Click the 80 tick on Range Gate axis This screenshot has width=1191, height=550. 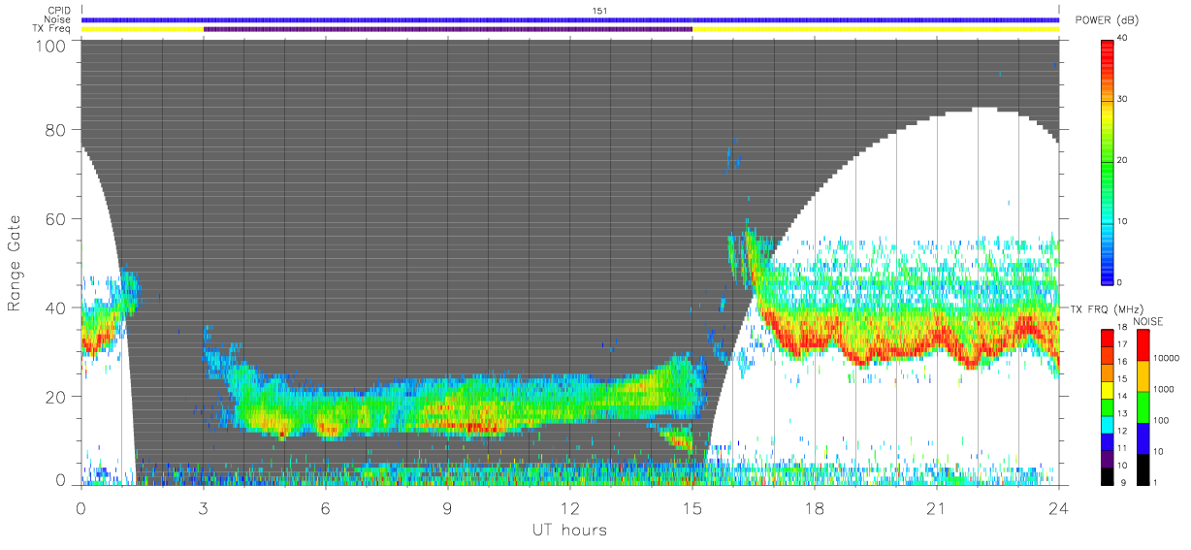pyautogui.click(x=55, y=130)
